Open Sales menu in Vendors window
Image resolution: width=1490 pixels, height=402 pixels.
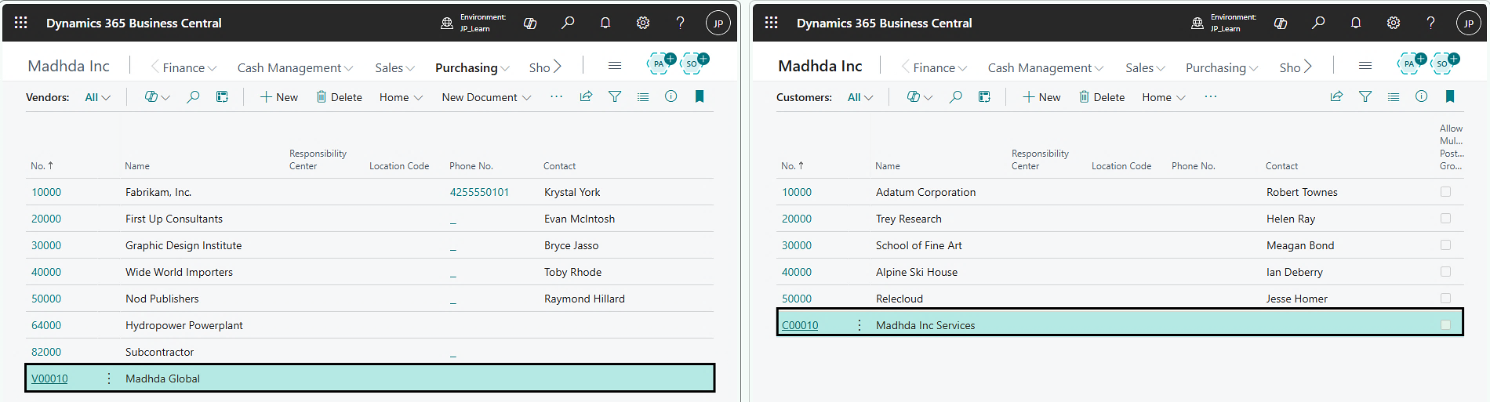coord(394,67)
